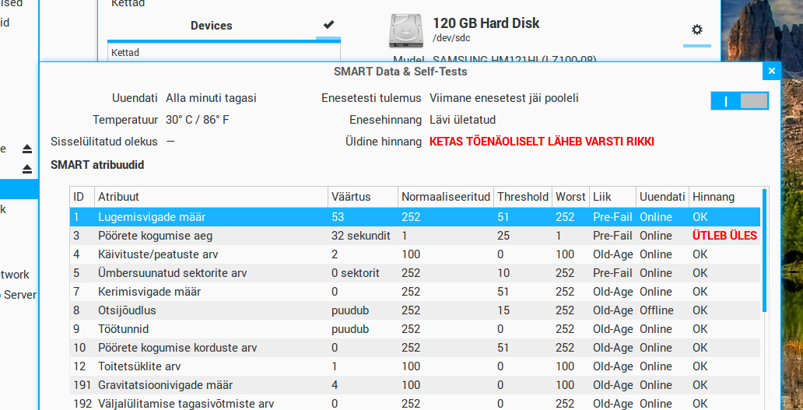The image size is (803, 410).
Task: Click the Threshold column header
Action: click(522, 197)
